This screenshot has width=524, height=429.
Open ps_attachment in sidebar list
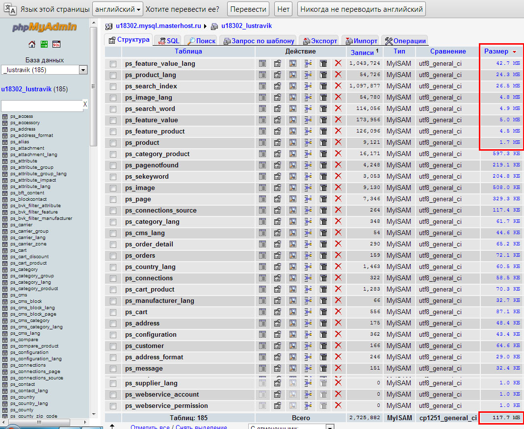coord(27,148)
